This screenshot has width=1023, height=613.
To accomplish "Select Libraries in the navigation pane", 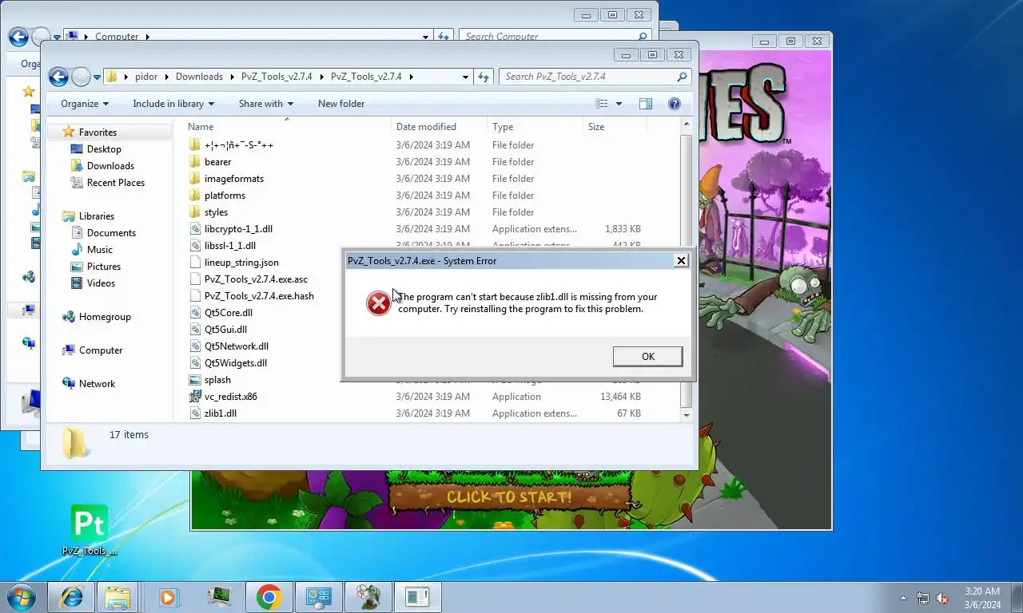I will click(96, 216).
